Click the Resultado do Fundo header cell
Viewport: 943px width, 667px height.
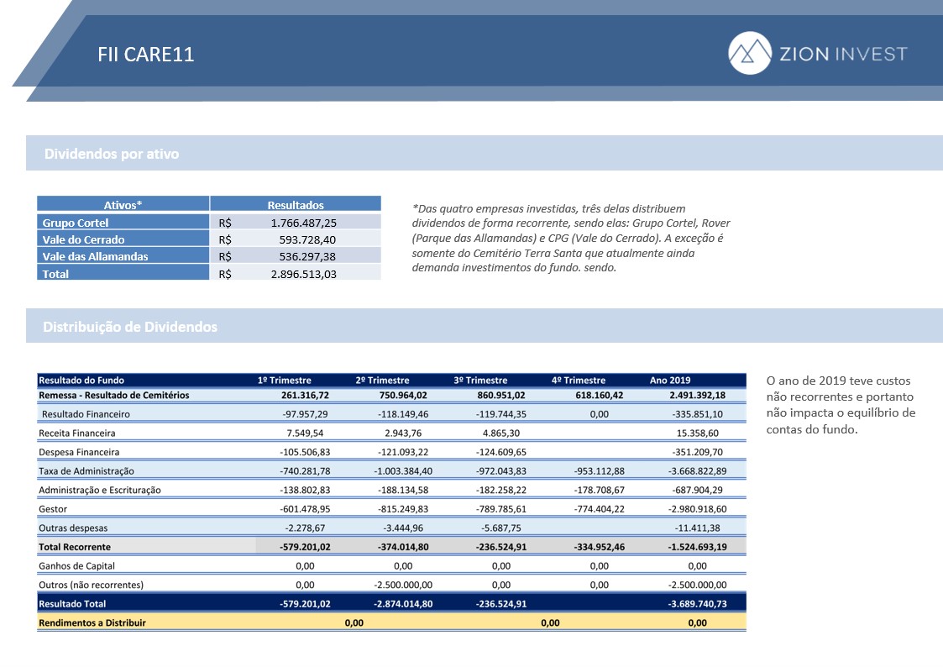coord(81,380)
